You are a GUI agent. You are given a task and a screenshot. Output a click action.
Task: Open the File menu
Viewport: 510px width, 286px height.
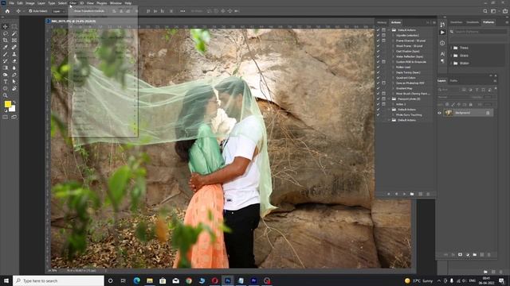pos(11,3)
